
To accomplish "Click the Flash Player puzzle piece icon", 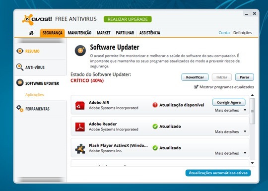I will pyautogui.click(x=80, y=149).
